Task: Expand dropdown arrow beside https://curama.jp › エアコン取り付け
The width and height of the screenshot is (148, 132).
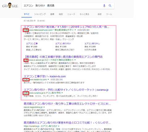Action: 59,126
